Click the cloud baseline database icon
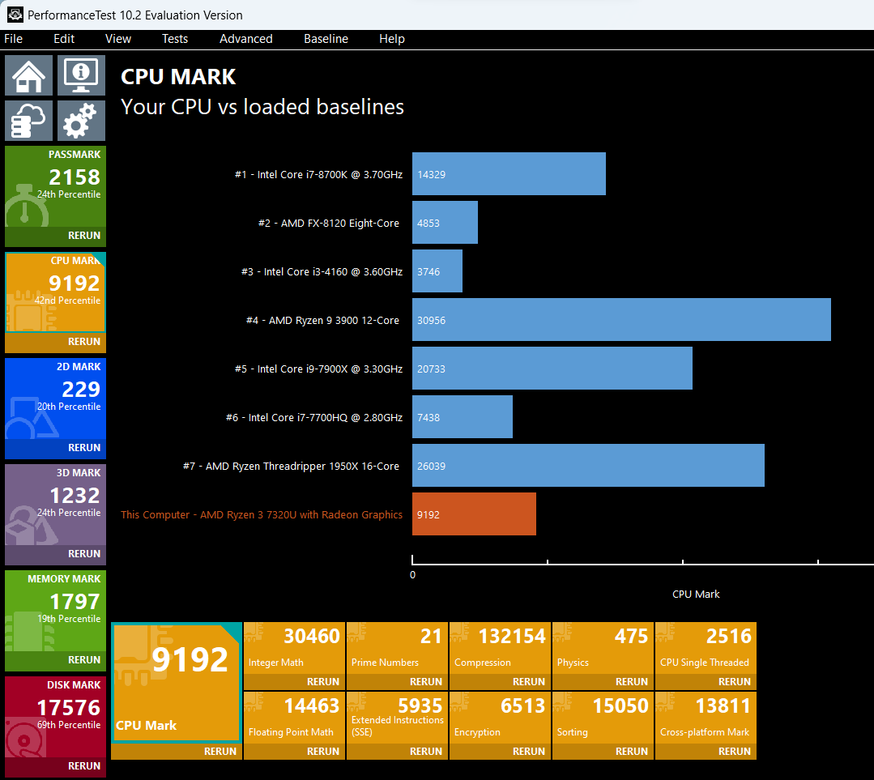The width and height of the screenshot is (874, 780). (28, 121)
